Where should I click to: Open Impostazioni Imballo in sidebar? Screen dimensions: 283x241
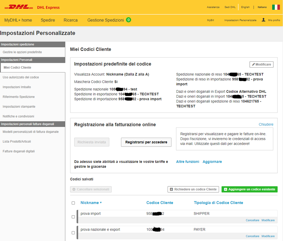16,87
